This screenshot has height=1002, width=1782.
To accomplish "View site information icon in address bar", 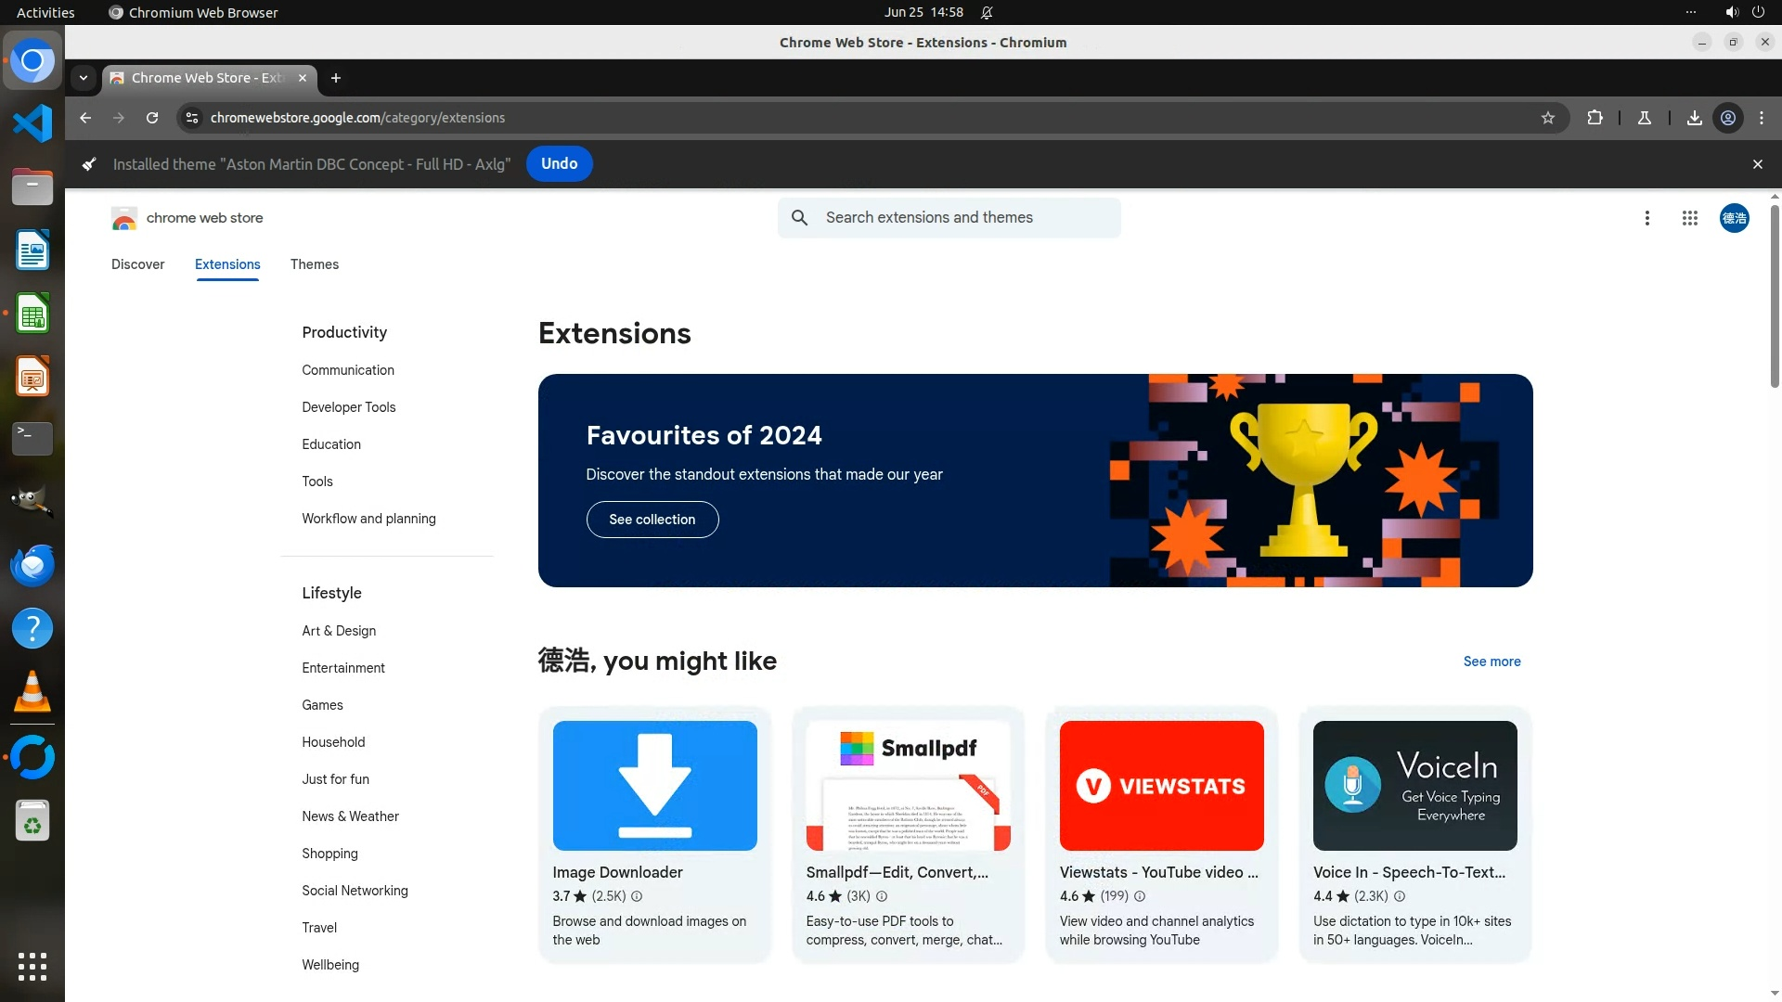I will [x=192, y=118].
